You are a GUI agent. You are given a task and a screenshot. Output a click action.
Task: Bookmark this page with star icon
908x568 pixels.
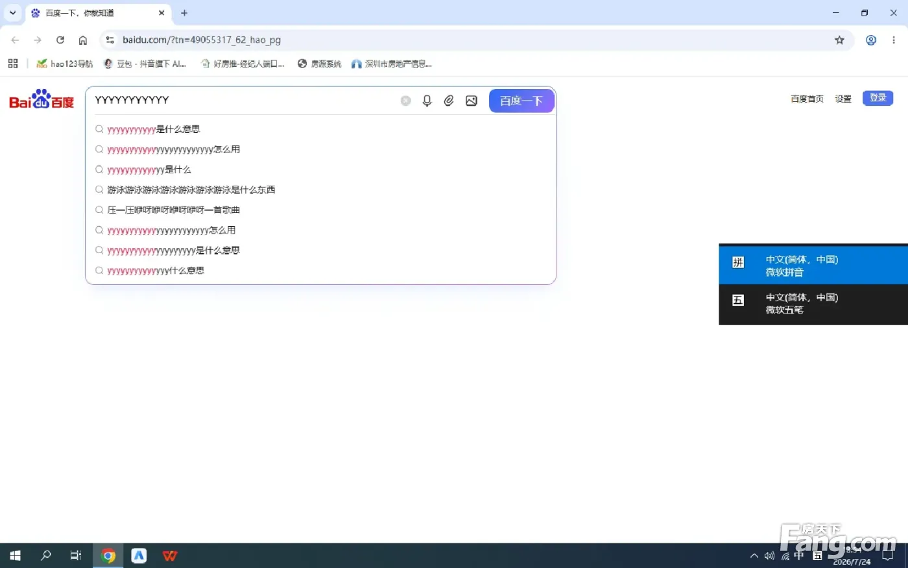(839, 40)
